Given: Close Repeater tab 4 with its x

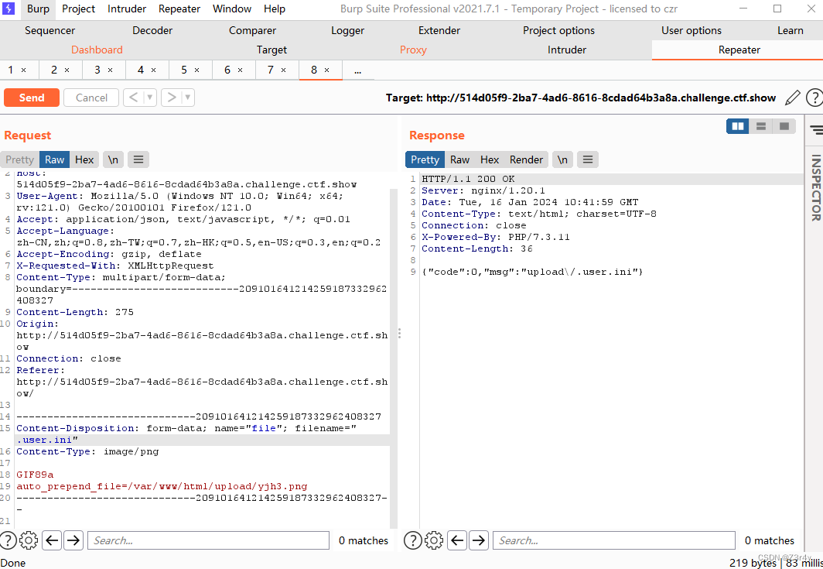Looking at the screenshot, I should click(x=153, y=70).
